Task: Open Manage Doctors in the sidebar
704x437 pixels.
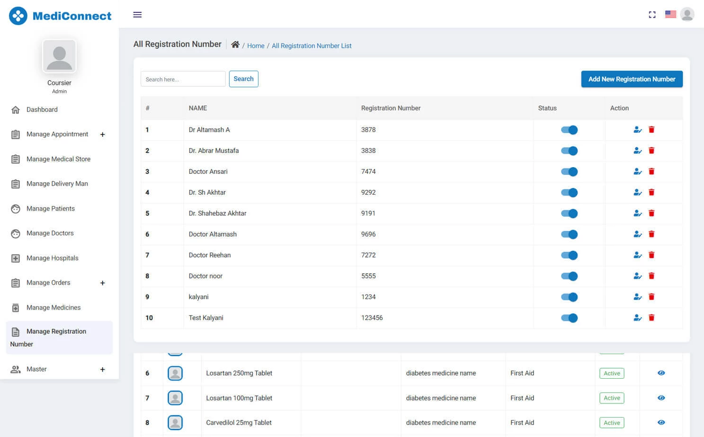Action: (50, 233)
